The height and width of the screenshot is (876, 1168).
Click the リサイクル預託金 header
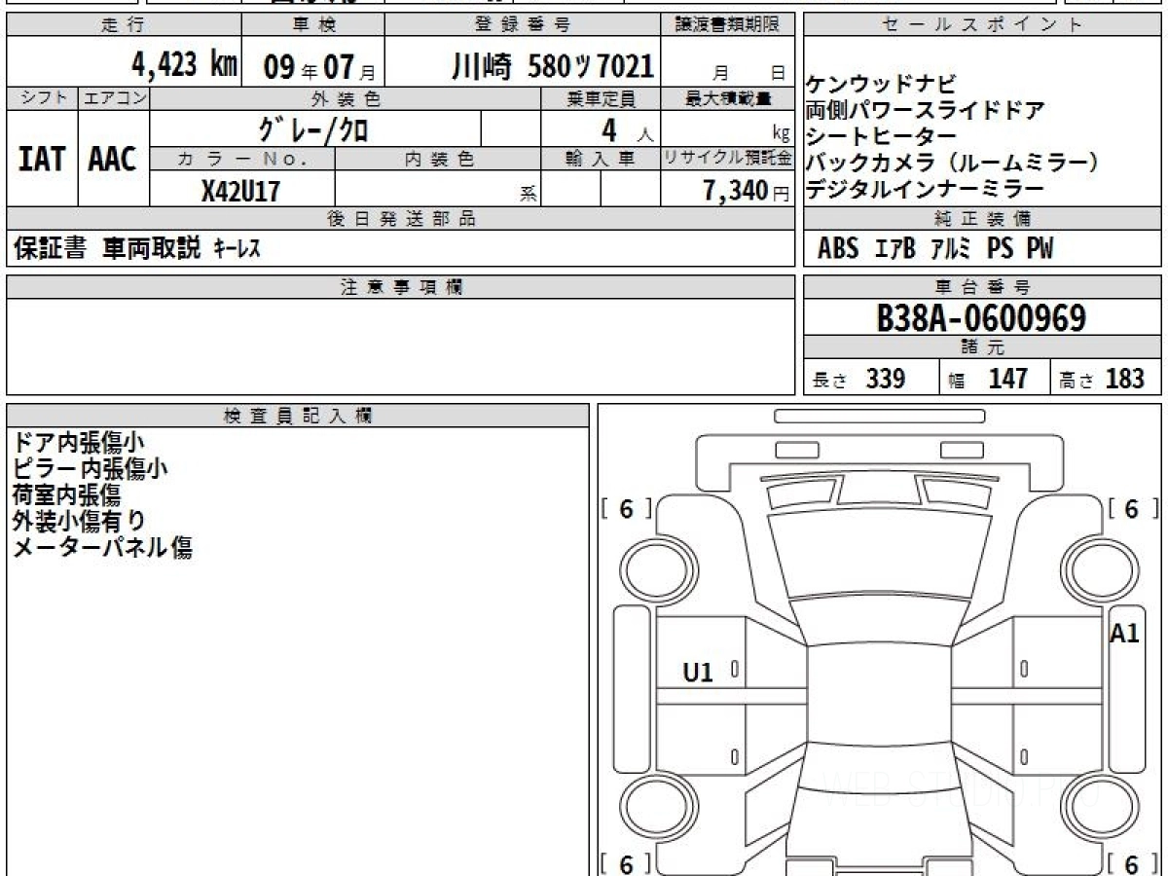[x=728, y=159]
